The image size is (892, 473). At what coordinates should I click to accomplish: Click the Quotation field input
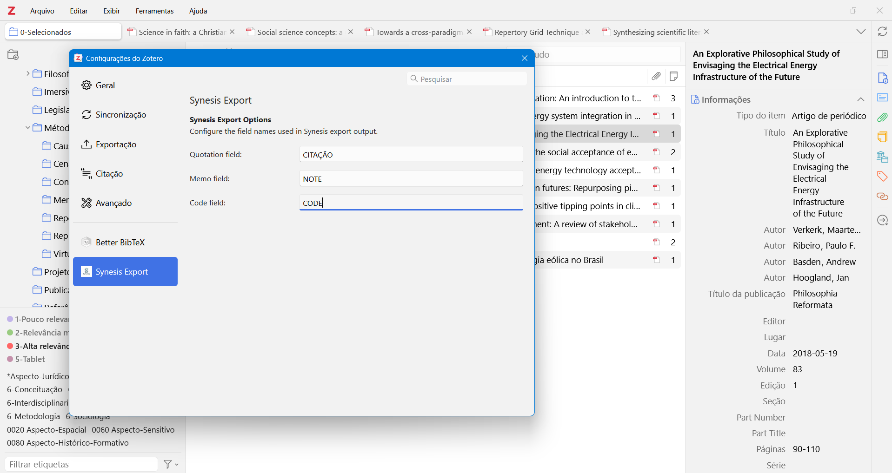(x=411, y=155)
